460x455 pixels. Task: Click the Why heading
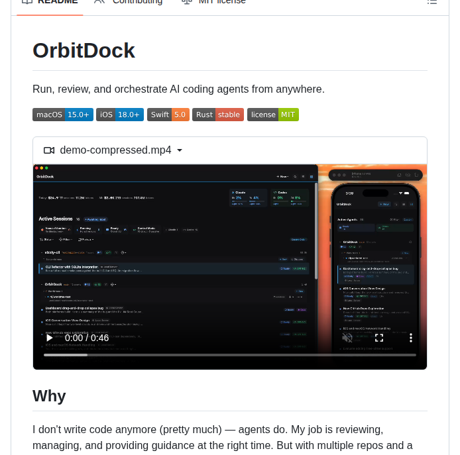pyautogui.click(x=49, y=396)
